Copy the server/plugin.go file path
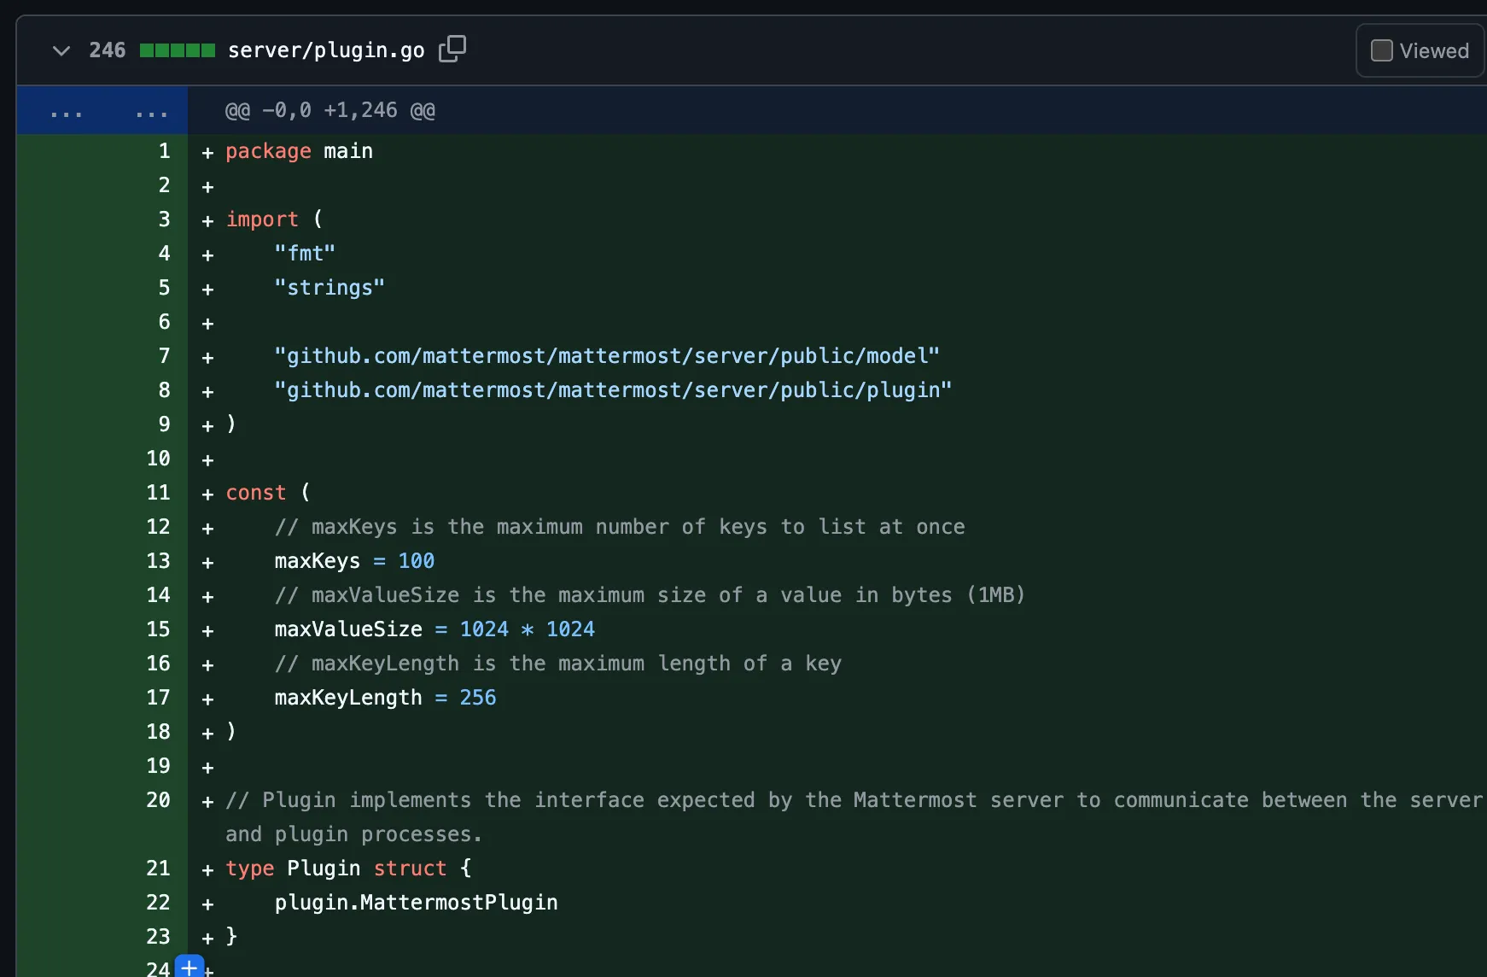1487x977 pixels. [452, 49]
